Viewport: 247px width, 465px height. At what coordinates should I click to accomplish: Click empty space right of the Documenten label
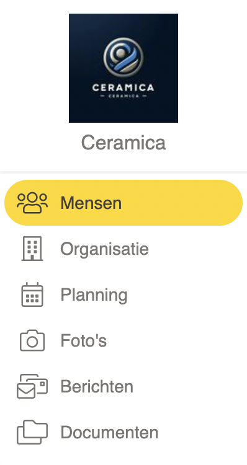point(200,432)
